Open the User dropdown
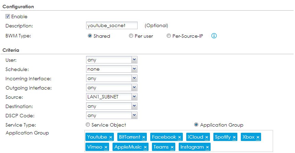Screen dimensions: 295x153 click(x=134, y=60)
